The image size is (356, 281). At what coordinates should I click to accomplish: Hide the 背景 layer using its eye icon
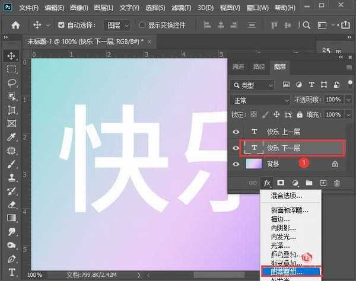237,164
